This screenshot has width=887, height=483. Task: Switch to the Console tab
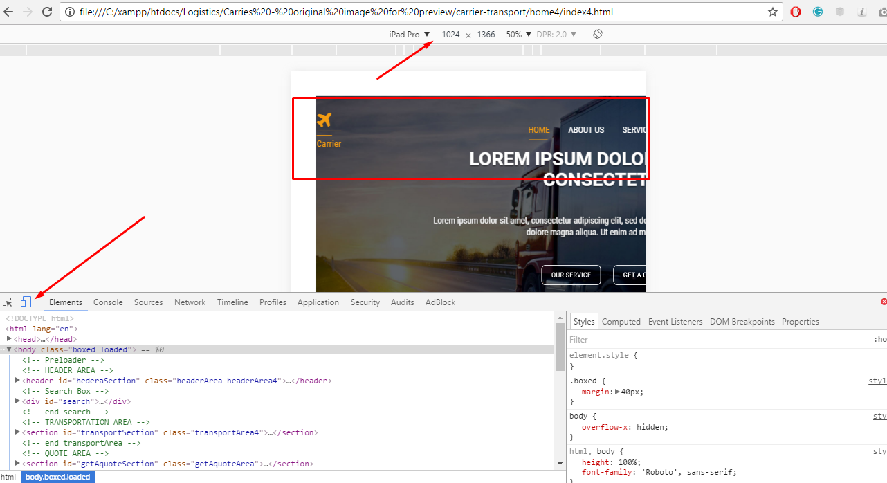tap(108, 302)
